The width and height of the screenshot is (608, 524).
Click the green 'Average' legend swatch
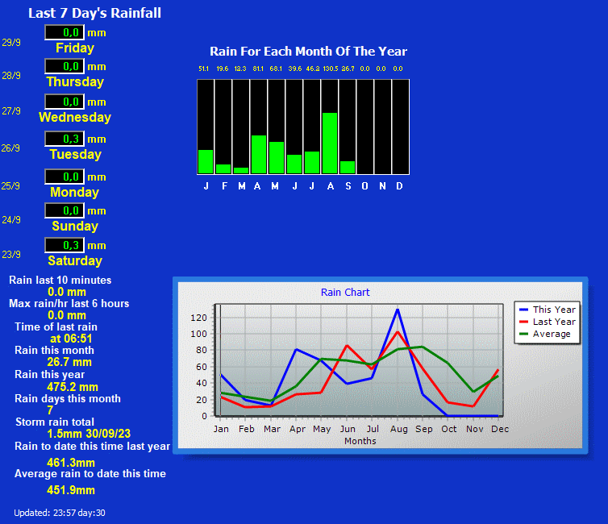click(x=523, y=334)
